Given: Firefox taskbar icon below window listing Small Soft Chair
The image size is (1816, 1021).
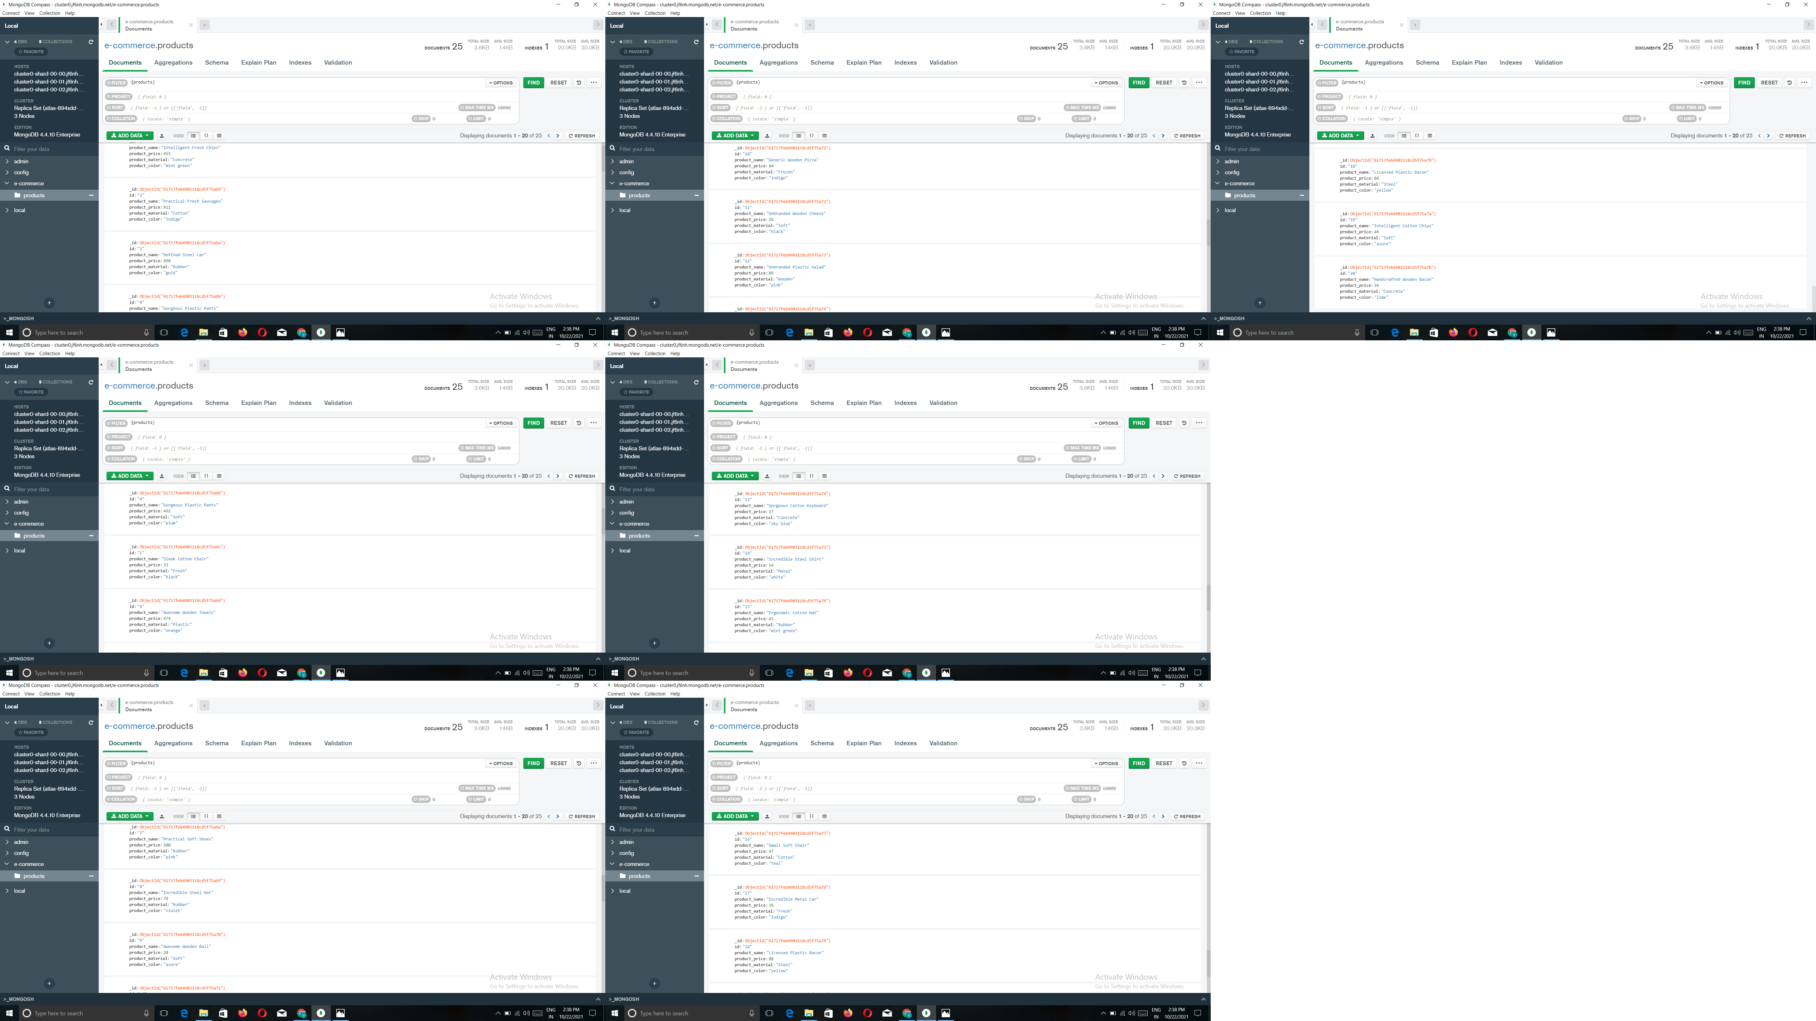Looking at the screenshot, I should [x=848, y=1013].
